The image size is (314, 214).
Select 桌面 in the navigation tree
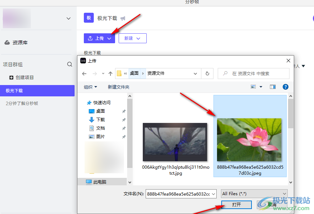click(97, 111)
